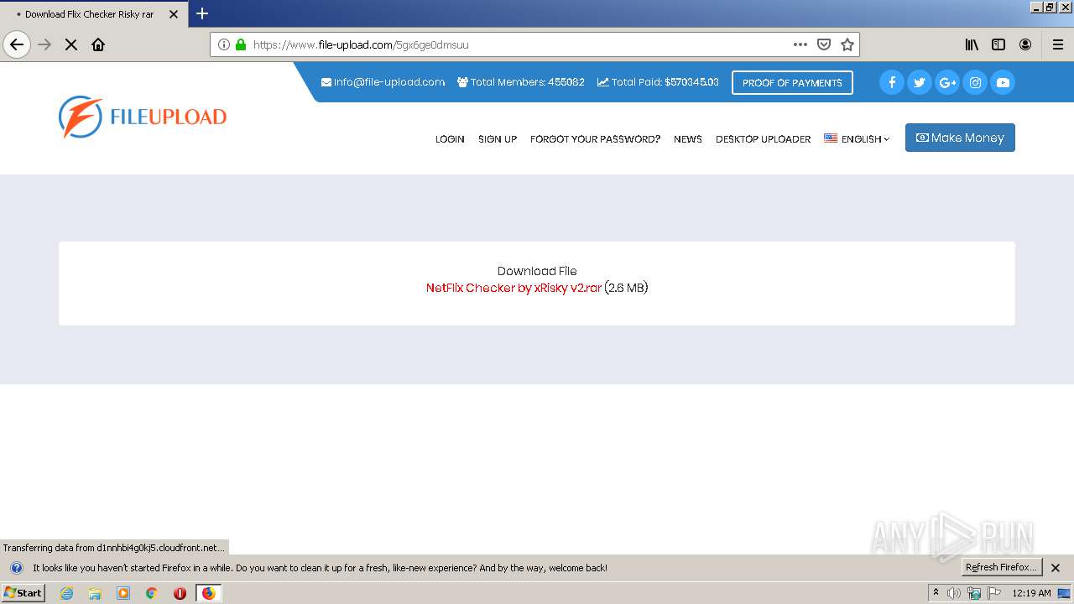Click the Firefox taskbar button
Image resolution: width=1074 pixels, height=604 pixels.
coord(208,593)
